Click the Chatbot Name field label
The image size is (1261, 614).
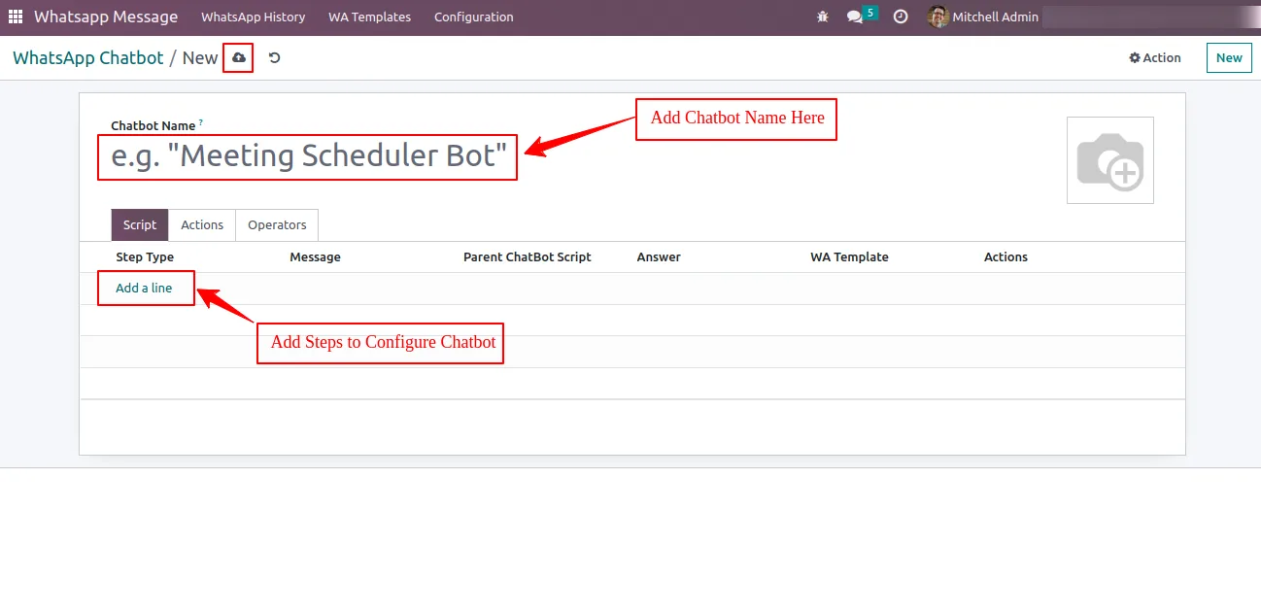(153, 126)
